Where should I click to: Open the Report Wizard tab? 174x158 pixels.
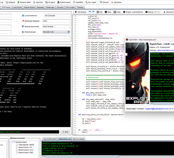pos(30,7)
